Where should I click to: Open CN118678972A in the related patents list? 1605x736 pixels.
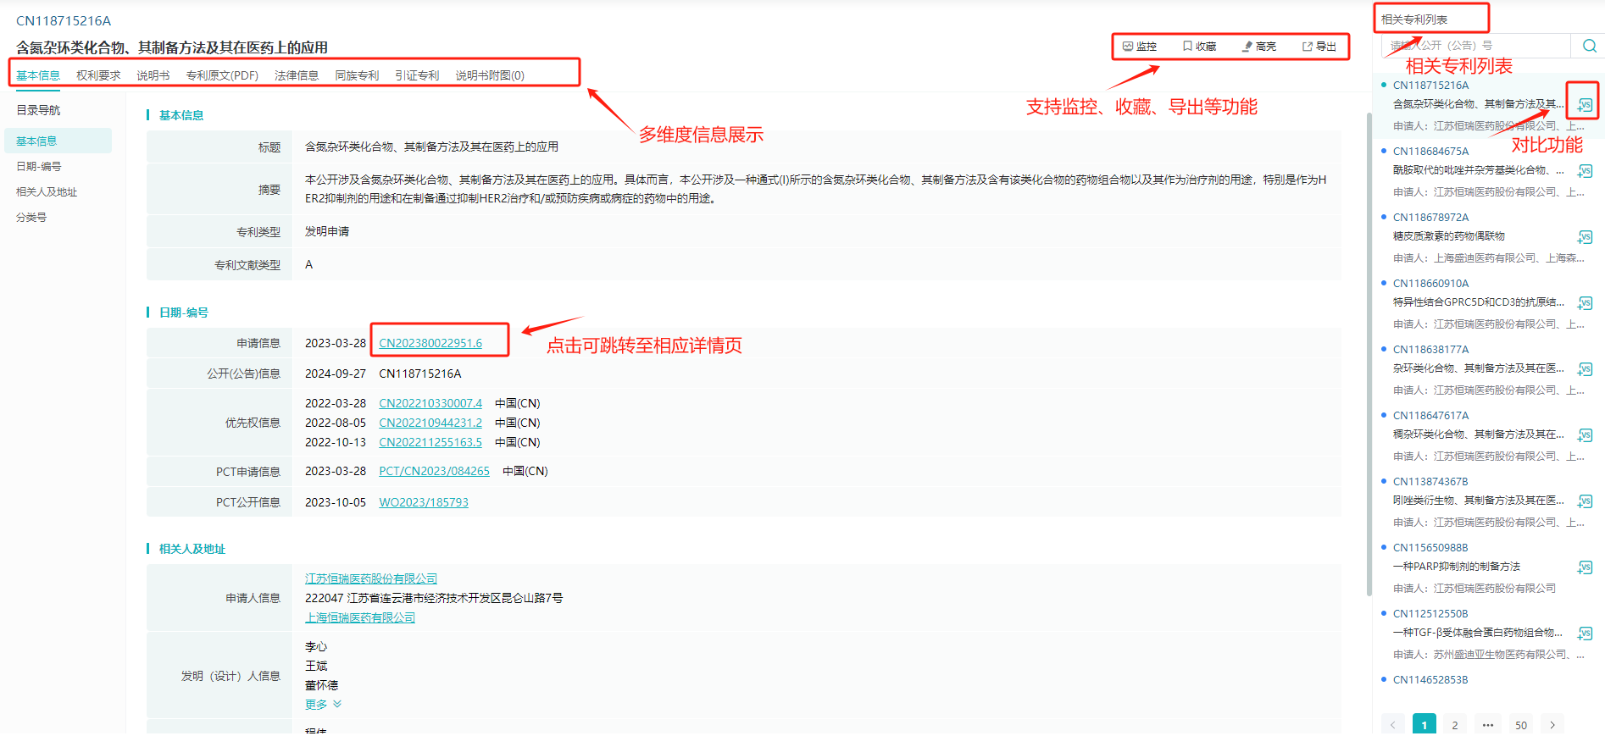point(1430,218)
